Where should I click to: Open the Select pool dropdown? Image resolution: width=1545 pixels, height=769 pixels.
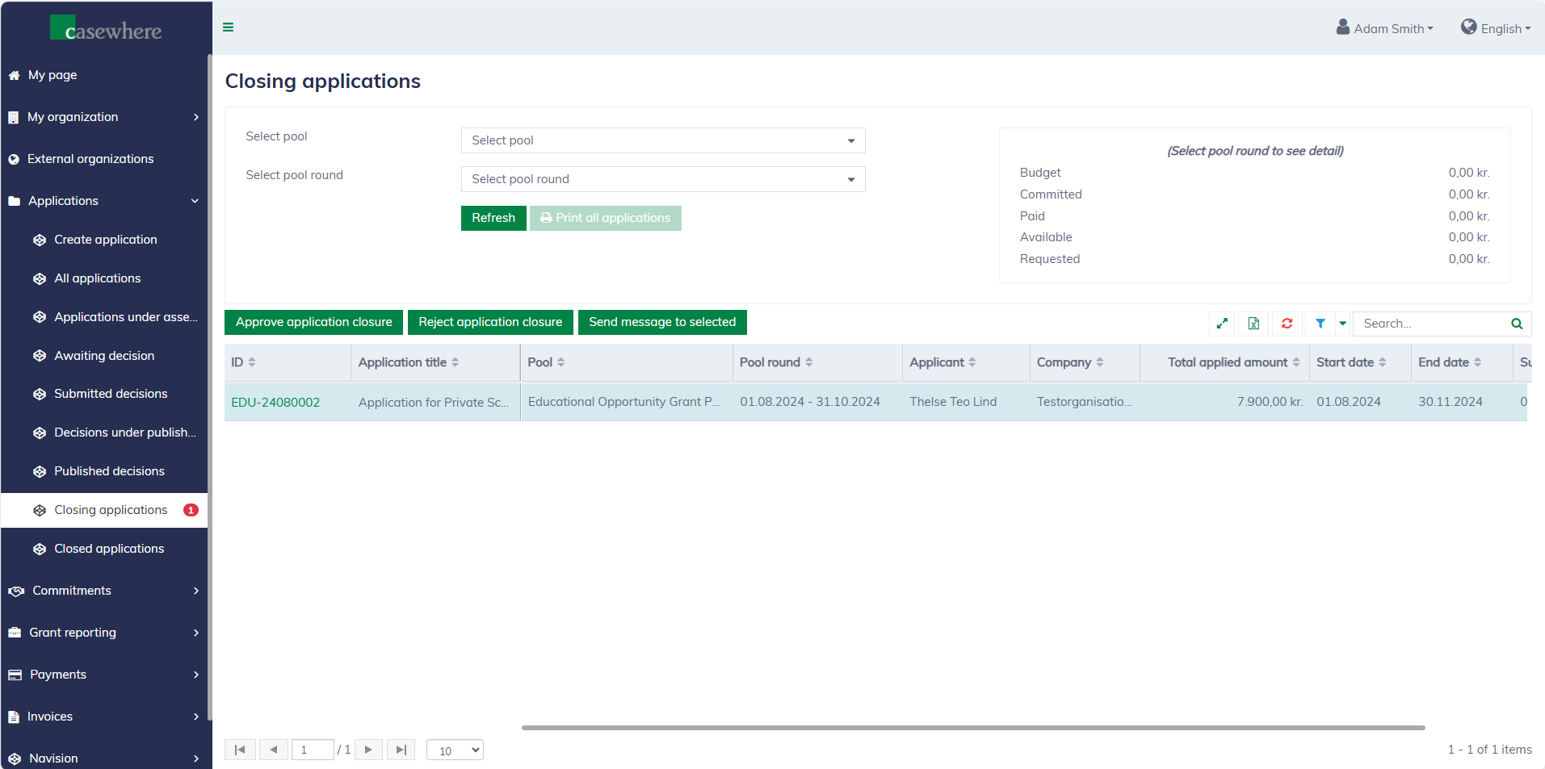tap(662, 140)
